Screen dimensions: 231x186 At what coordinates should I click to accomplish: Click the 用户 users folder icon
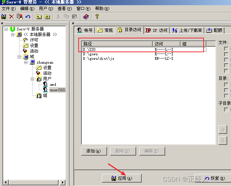pos(39,79)
